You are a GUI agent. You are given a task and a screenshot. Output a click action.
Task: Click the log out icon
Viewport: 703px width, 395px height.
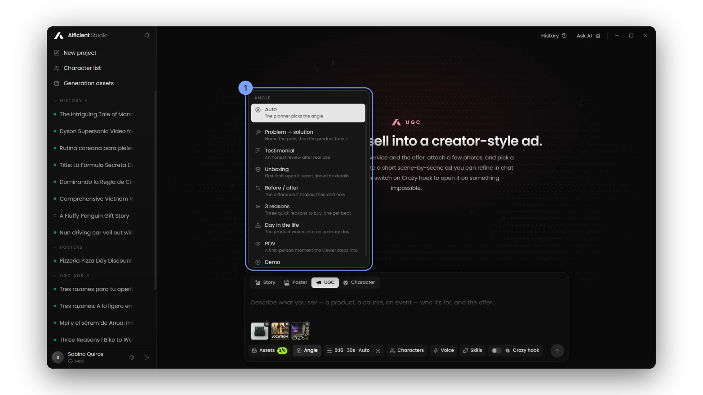[x=147, y=357]
